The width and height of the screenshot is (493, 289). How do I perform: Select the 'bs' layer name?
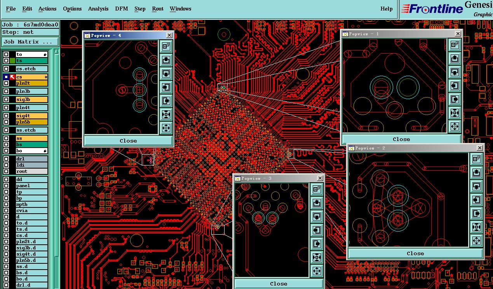32,144
